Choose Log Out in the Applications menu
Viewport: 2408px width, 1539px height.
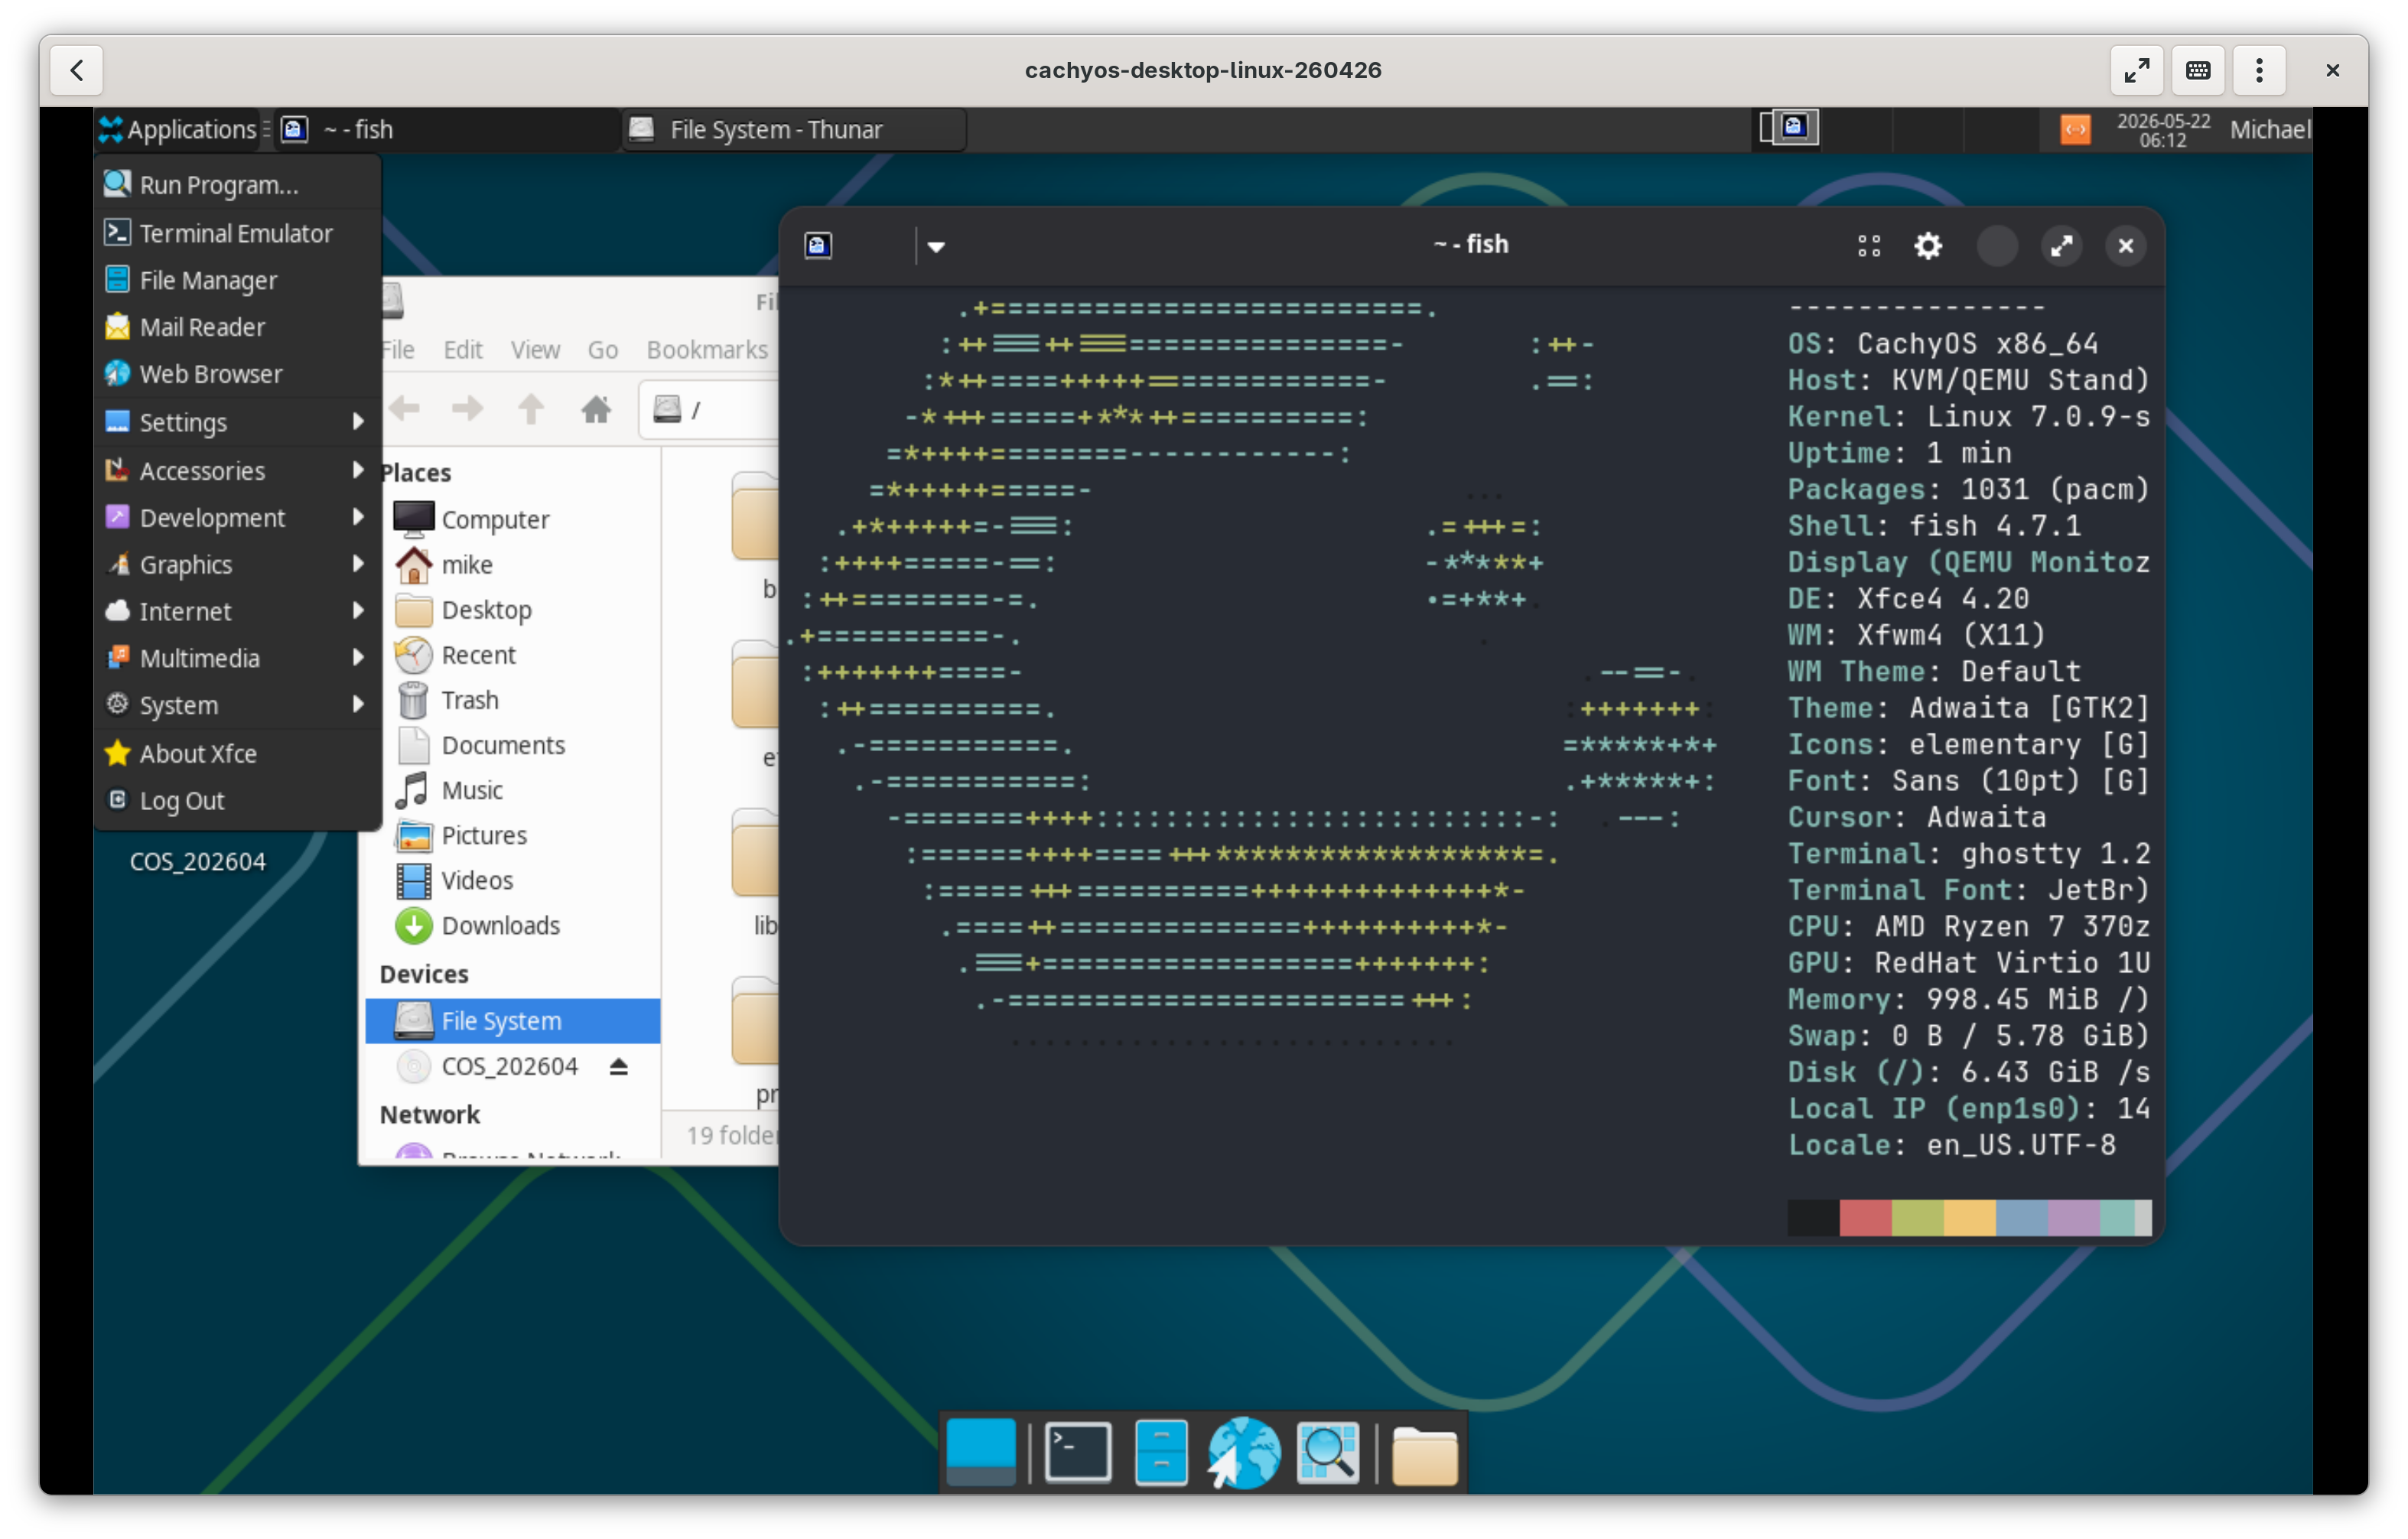(x=238, y=800)
